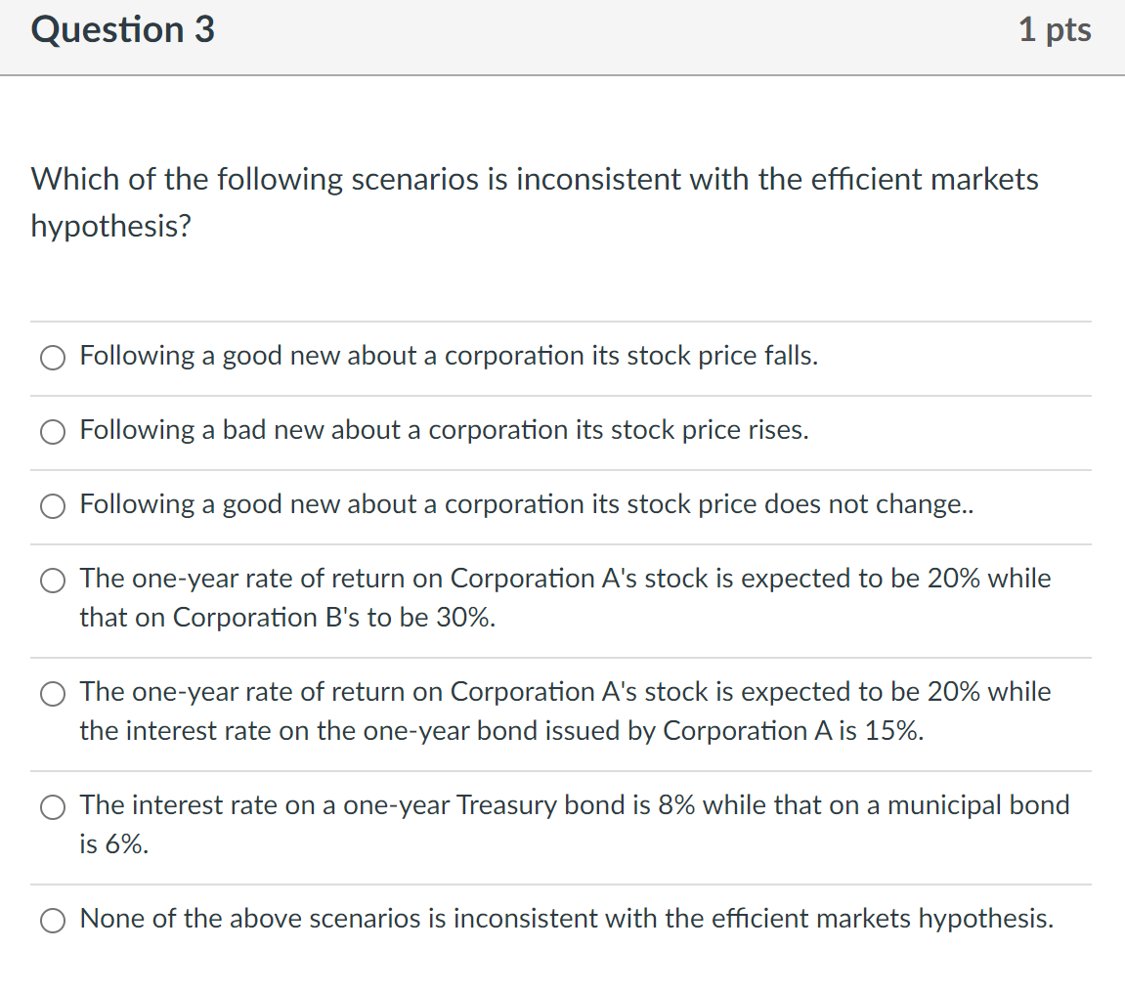Select the radio button for stock price falls option
The width and height of the screenshot is (1125, 993).
(x=52, y=358)
